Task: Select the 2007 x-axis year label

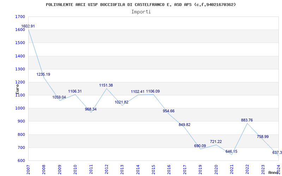Action: [28, 169]
